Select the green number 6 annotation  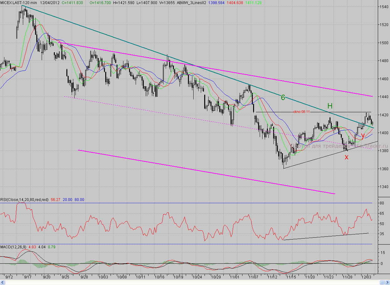pyautogui.click(x=283, y=98)
